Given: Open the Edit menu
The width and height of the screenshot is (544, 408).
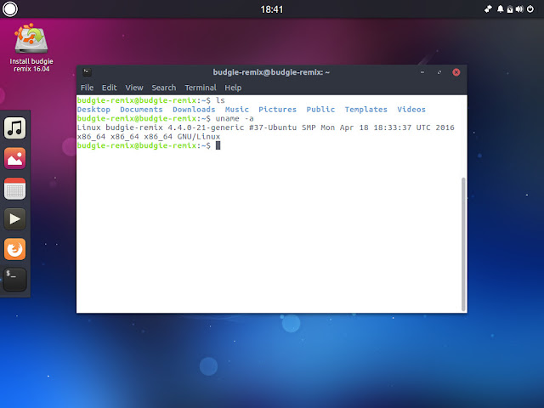Looking at the screenshot, I should click(109, 88).
